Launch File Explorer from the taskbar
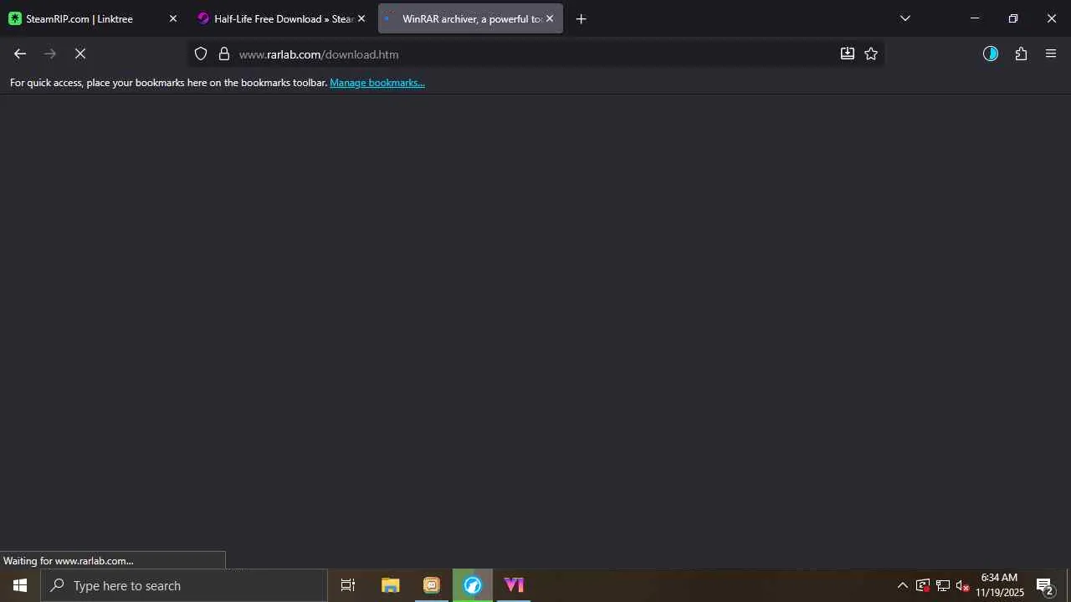The height and width of the screenshot is (602, 1071). [x=391, y=585]
